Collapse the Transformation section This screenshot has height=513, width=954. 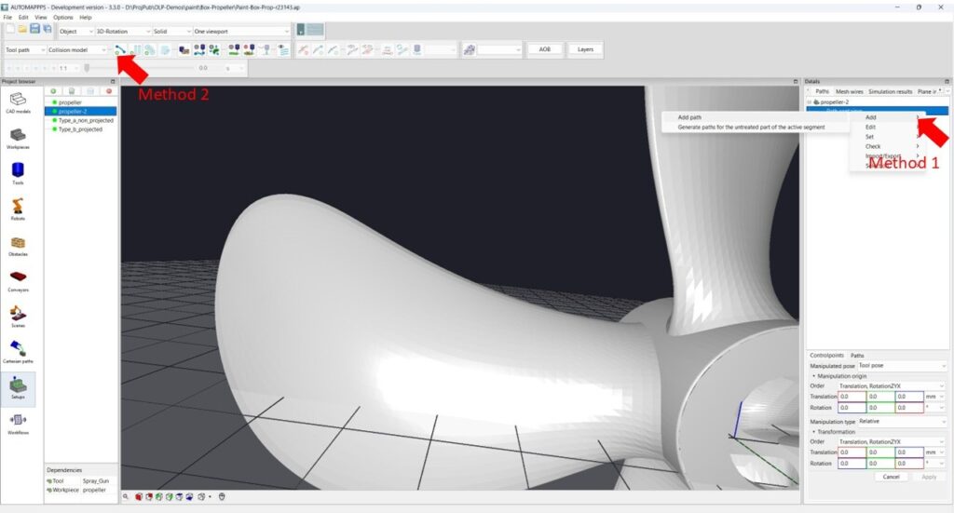[x=814, y=432]
